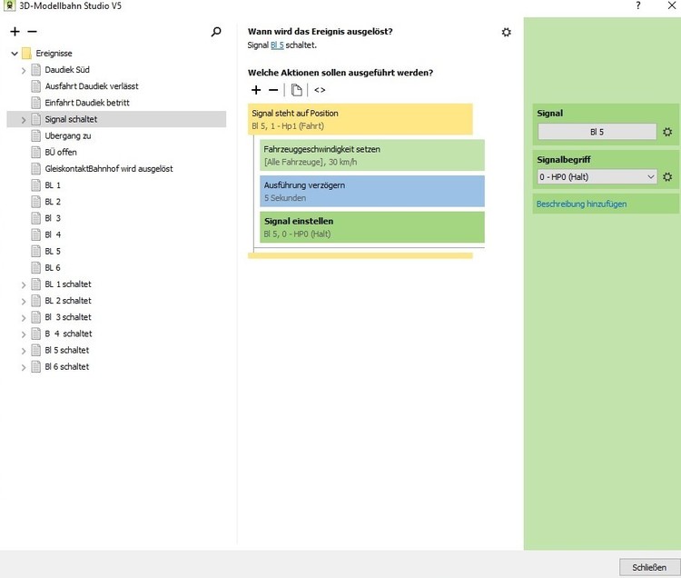Select the GleiskontaktBahnhof wird ausgelöst event
Screen dimensions: 681x578
[x=108, y=169]
